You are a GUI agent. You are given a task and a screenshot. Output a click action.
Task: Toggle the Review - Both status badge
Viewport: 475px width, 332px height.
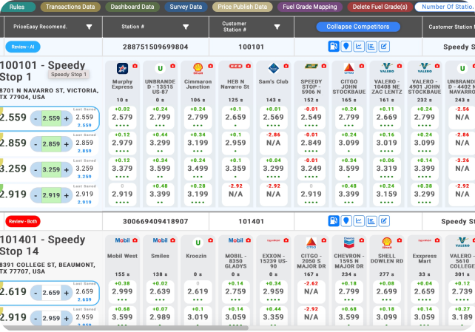point(21,220)
